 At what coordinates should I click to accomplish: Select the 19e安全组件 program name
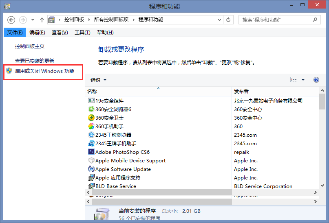click(109, 101)
